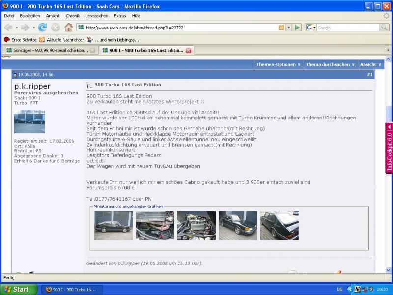The height and width of the screenshot is (295, 393).
Task: Stop loading the page
Action: click(56, 28)
